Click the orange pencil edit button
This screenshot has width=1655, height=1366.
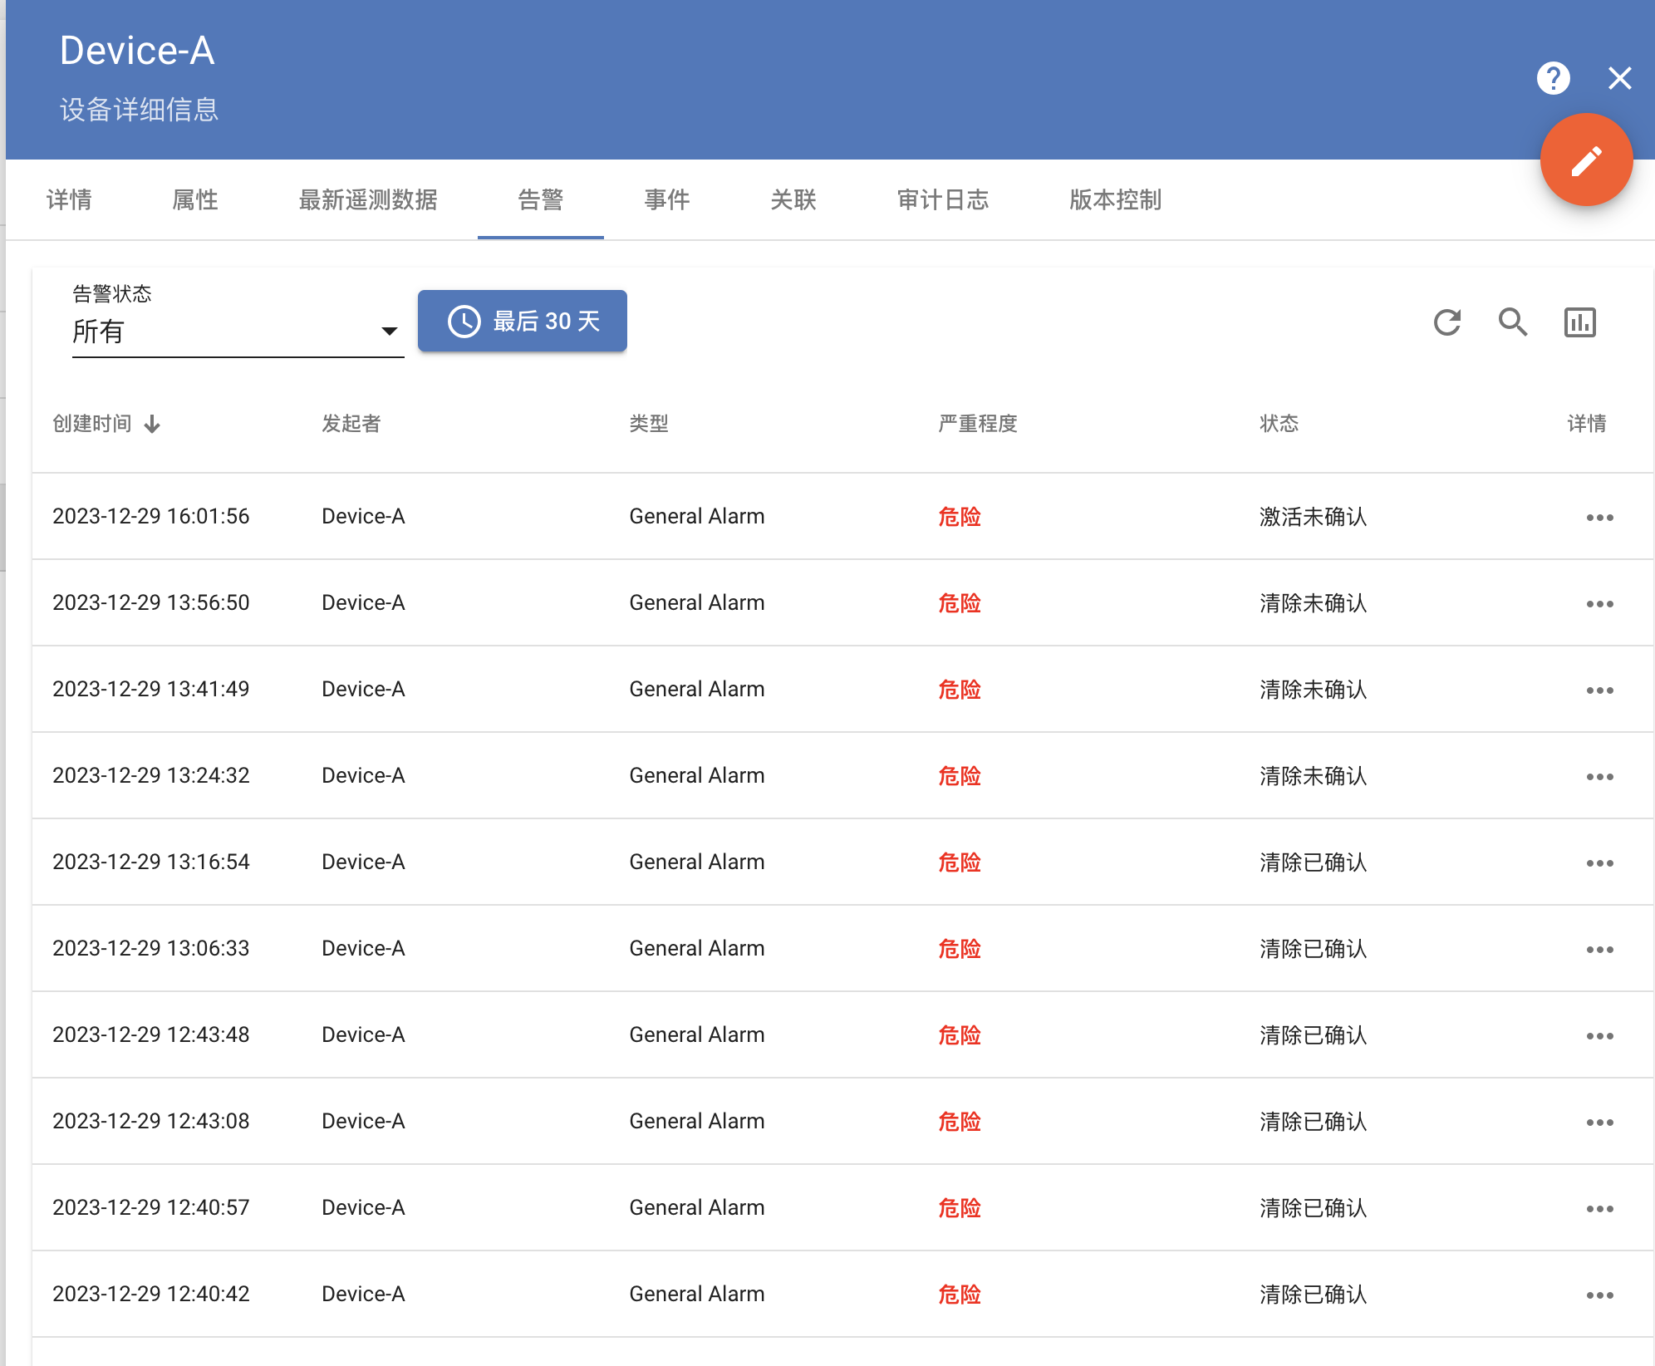pyautogui.click(x=1585, y=160)
